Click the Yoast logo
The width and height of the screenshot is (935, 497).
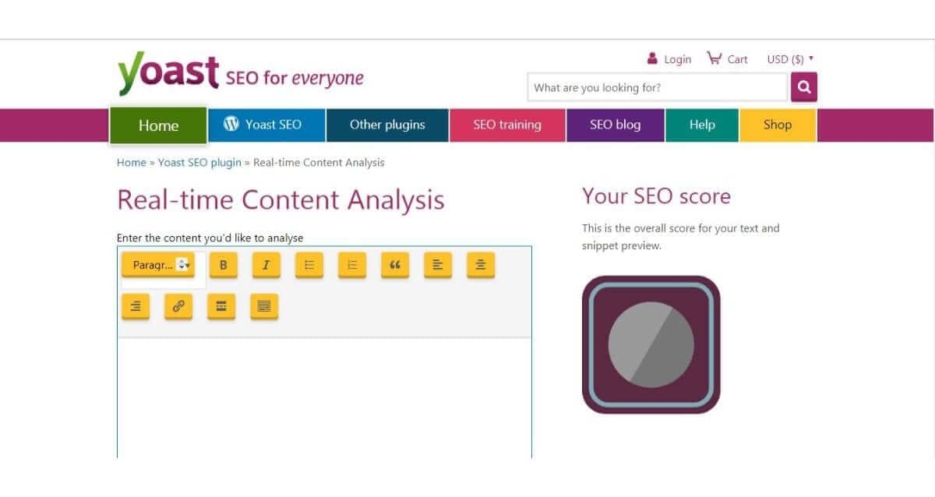coord(168,74)
